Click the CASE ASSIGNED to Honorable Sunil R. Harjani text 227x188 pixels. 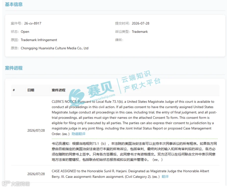pos(130,174)
